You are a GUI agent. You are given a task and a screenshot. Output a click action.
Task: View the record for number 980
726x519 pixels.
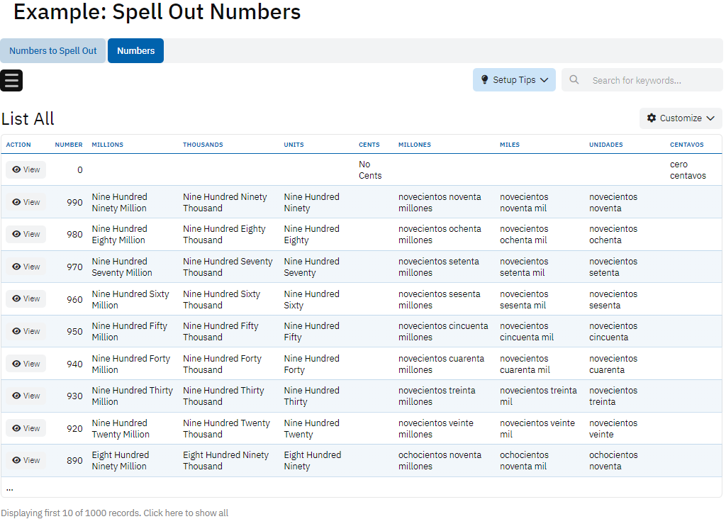pos(26,234)
